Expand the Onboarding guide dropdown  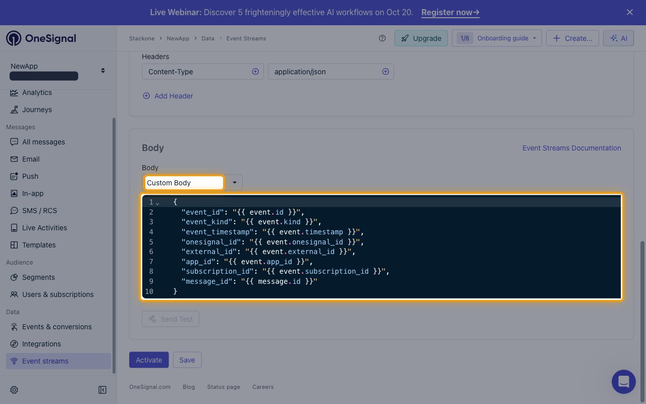(x=497, y=38)
